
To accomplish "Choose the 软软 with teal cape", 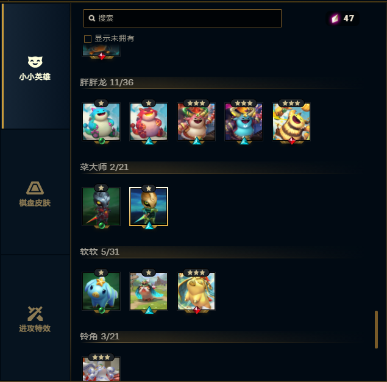I will click(149, 291).
